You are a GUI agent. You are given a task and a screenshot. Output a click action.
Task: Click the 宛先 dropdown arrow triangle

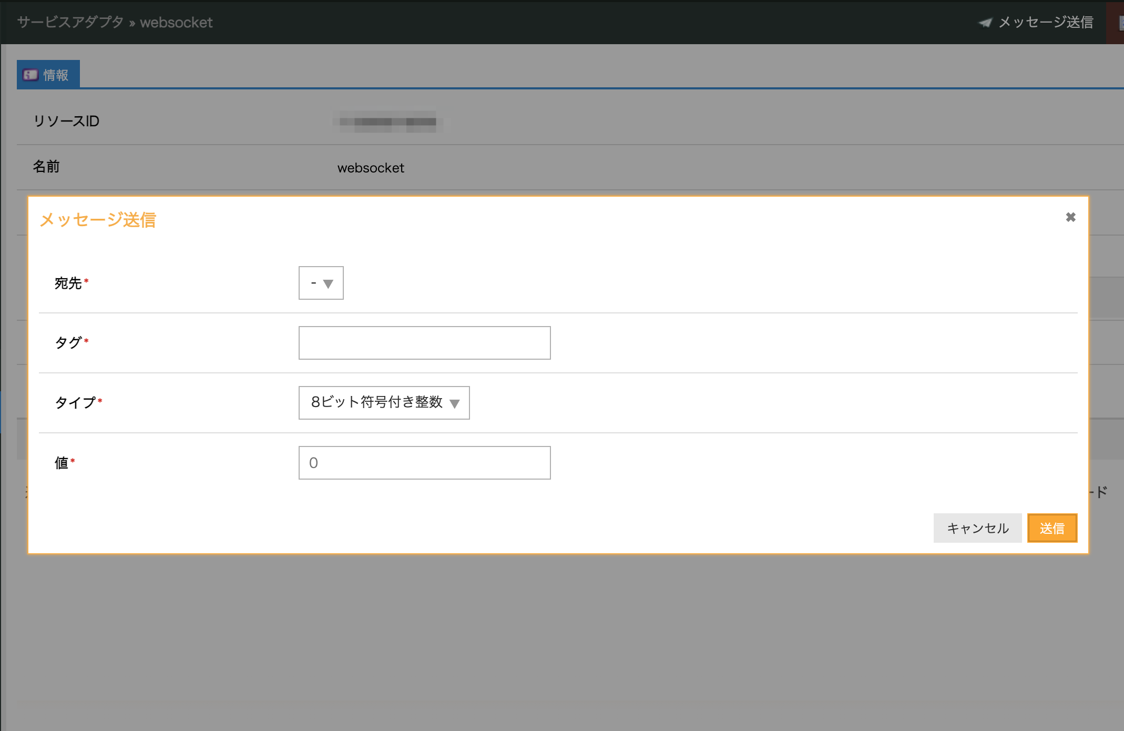point(329,284)
